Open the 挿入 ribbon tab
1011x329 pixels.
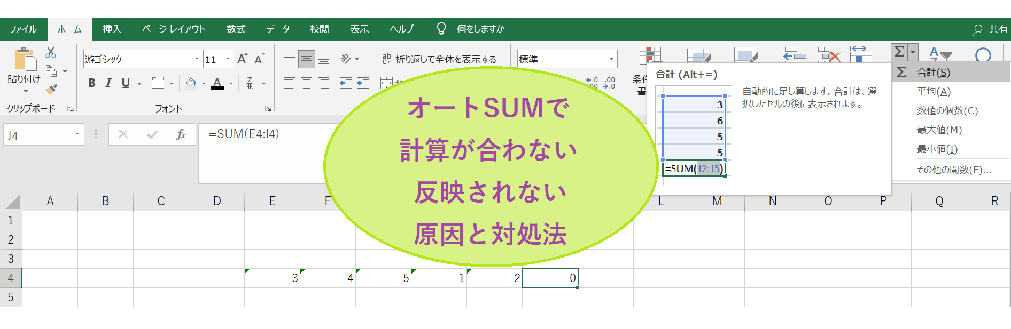point(112,29)
